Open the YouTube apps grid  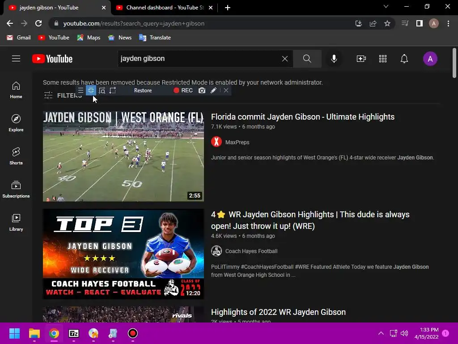click(x=383, y=59)
